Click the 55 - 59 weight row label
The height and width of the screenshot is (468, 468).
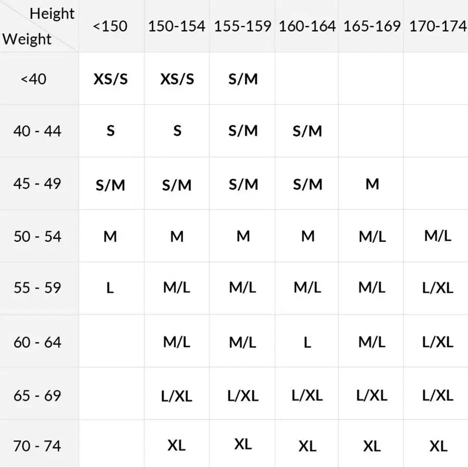[x=37, y=288]
